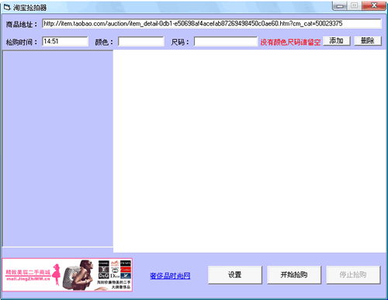Click the 抢购时间 field showing 14:51
Image resolution: width=388 pixels, height=300 pixels.
point(65,41)
